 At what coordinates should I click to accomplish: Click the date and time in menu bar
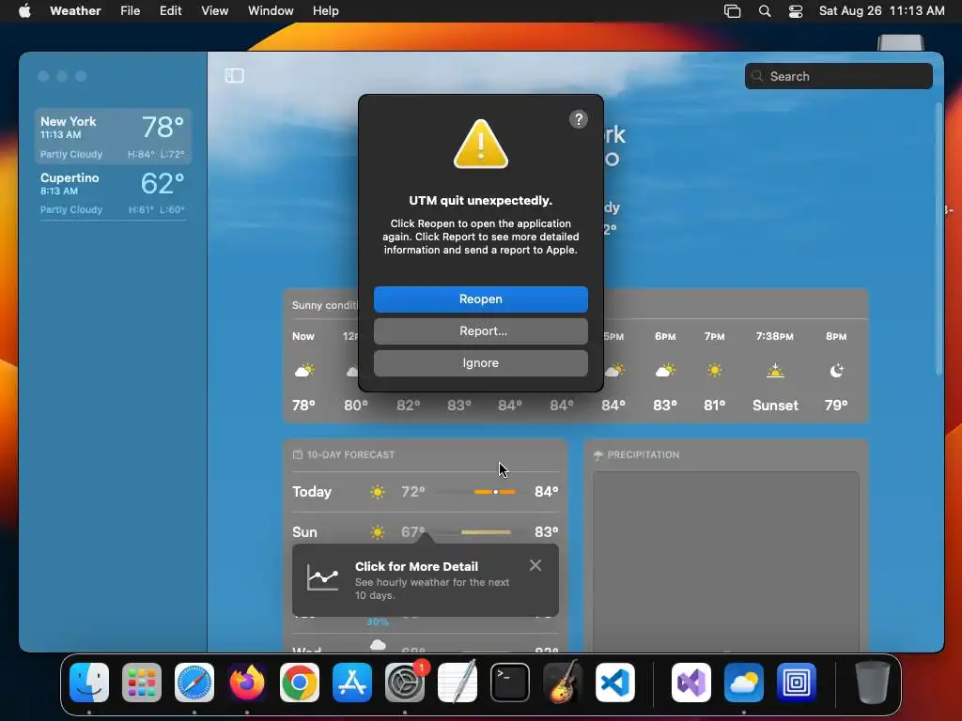(881, 10)
